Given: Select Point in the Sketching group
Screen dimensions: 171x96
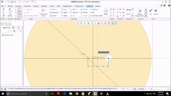Looking at the screenshot, I should (92, 13).
